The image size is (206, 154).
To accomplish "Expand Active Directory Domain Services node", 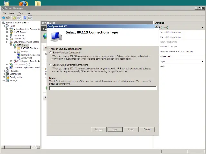I will tap(7, 29).
